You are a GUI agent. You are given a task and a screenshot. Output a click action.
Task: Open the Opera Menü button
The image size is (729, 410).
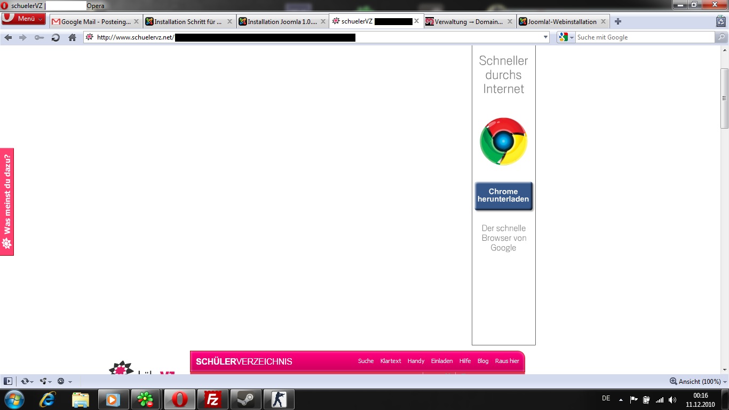[x=23, y=19]
